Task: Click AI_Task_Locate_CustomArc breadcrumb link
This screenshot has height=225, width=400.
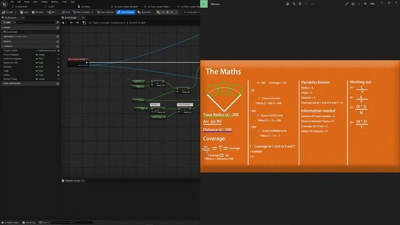Action: tap(107, 22)
